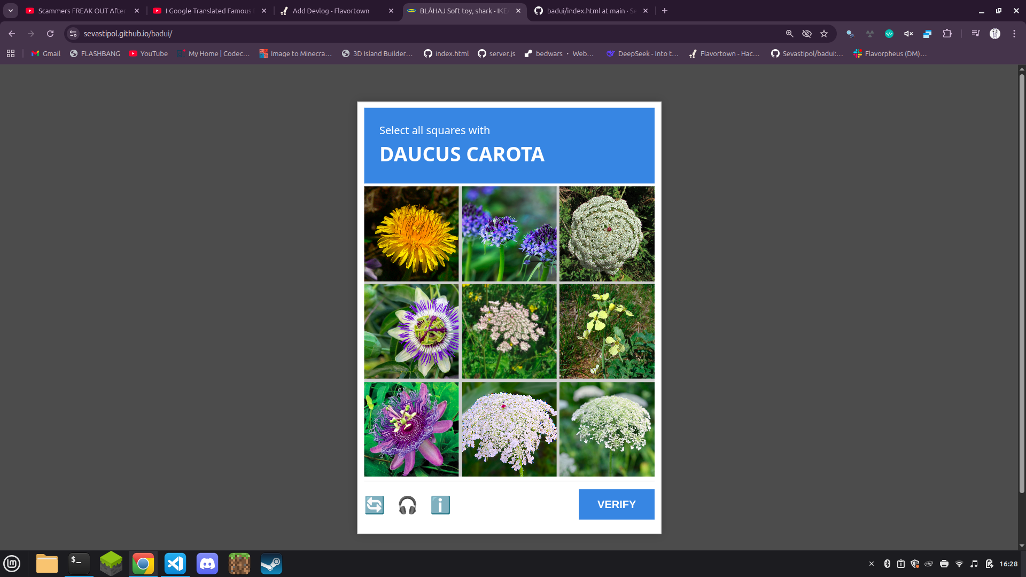The image size is (1026, 577).
Task: Open Steam from the taskbar
Action: click(x=271, y=564)
